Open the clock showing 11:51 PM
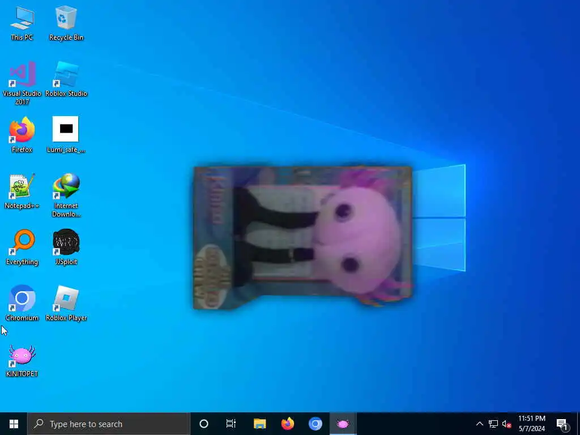The image size is (580, 435). tap(532, 424)
